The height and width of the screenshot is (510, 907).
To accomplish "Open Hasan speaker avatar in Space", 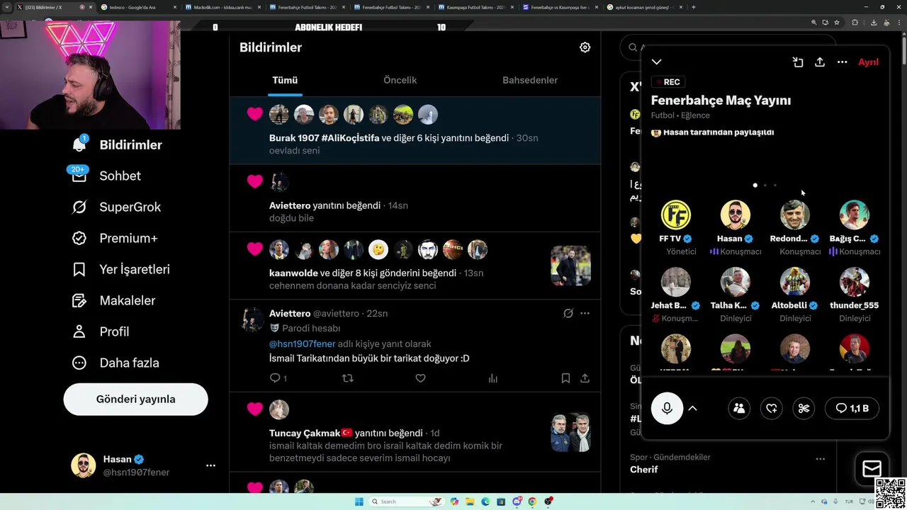I will pos(736,215).
